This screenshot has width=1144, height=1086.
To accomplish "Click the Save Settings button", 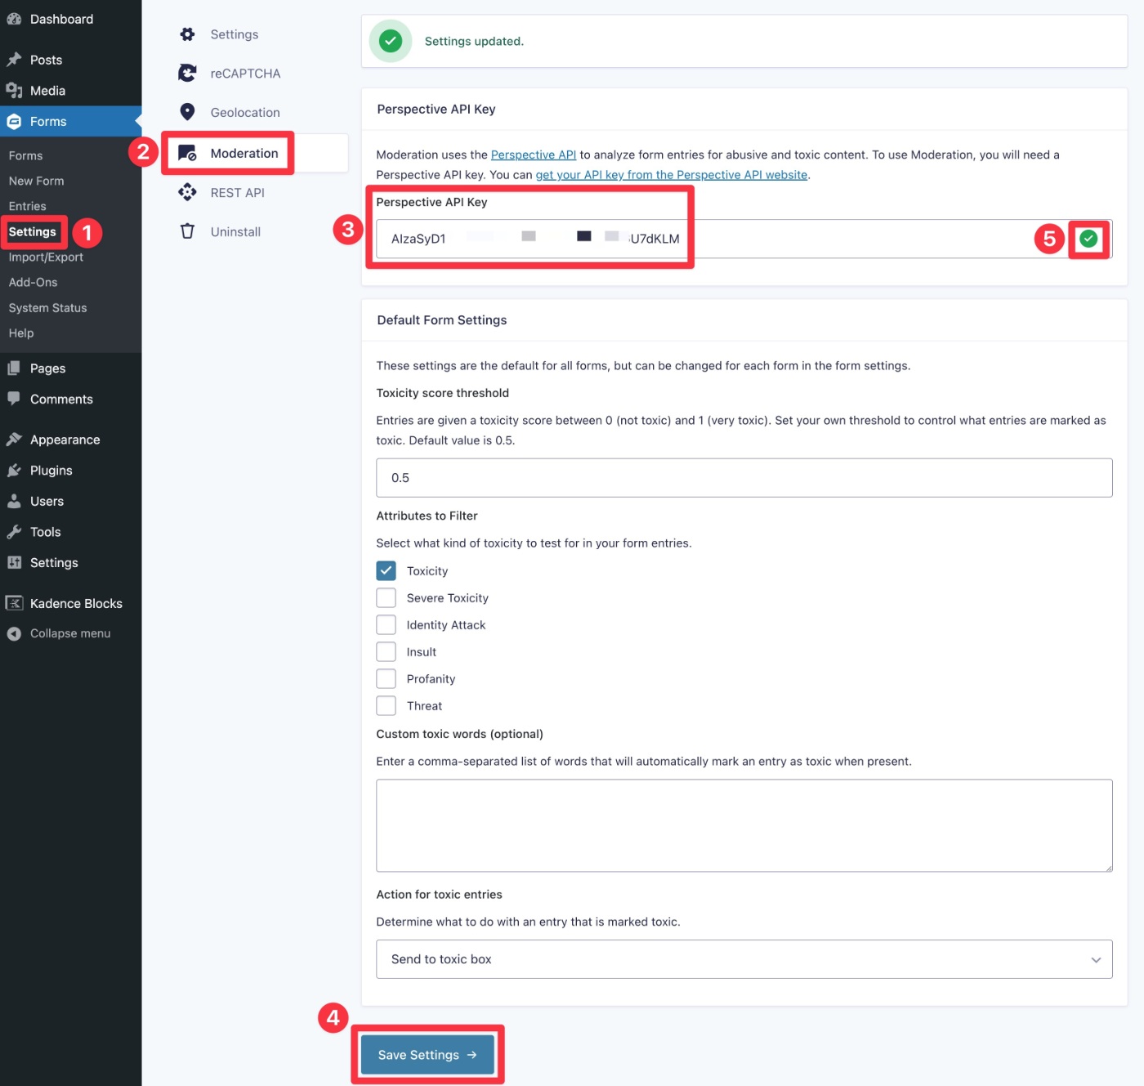I will tap(427, 1055).
